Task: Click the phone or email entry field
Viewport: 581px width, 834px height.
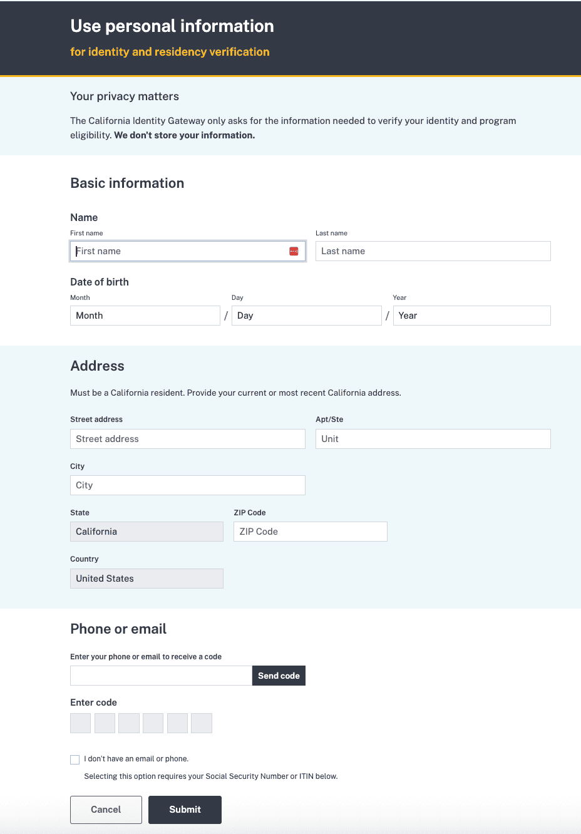Action: [x=161, y=676]
